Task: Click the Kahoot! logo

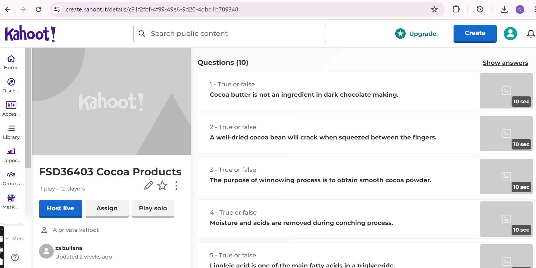Action: click(30, 34)
